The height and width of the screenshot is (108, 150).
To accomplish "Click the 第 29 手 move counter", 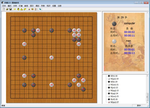I will point(122,17).
